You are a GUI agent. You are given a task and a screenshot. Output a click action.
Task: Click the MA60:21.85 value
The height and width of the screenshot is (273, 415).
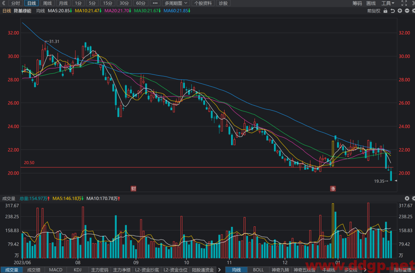tap(177, 11)
